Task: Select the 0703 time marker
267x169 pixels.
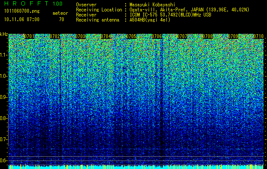Action: (x=80, y=36)
